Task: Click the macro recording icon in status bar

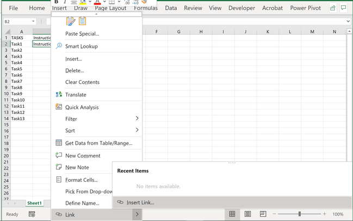Action: pyautogui.click(x=32, y=214)
